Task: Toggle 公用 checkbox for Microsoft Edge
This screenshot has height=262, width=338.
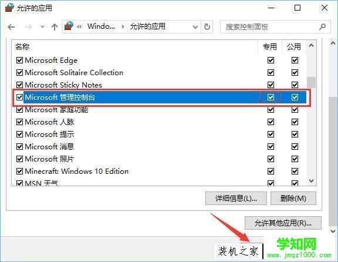Action: click(x=295, y=60)
